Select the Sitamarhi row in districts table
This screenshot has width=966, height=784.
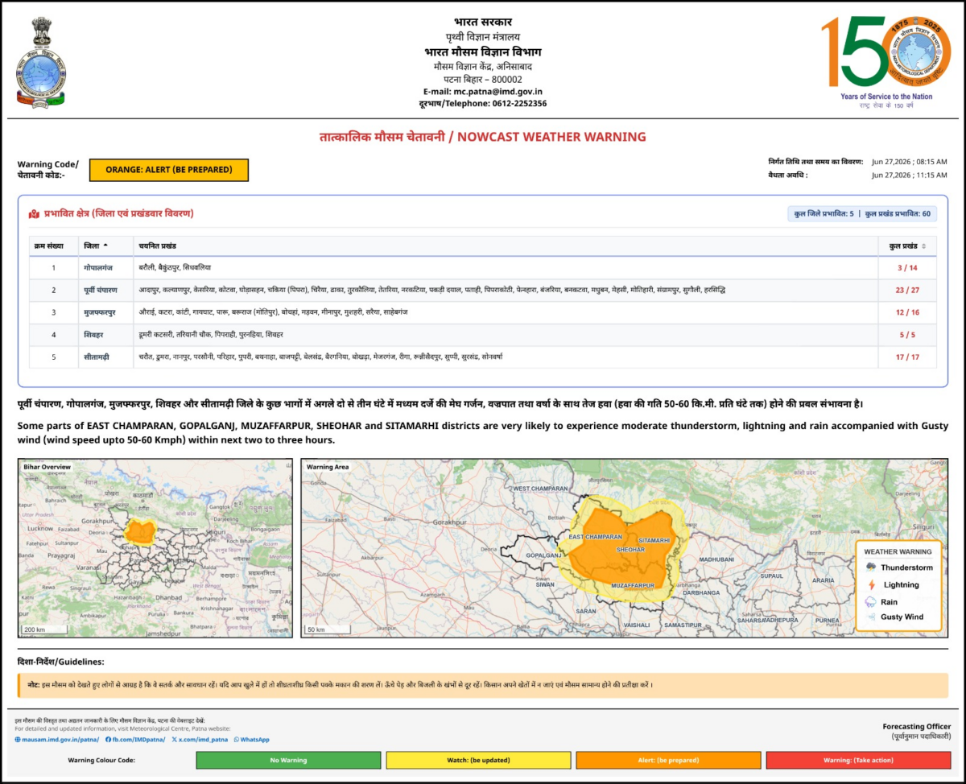(483, 357)
